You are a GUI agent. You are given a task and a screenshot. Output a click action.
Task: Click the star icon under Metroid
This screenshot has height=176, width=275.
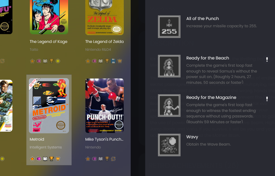coord(32,159)
